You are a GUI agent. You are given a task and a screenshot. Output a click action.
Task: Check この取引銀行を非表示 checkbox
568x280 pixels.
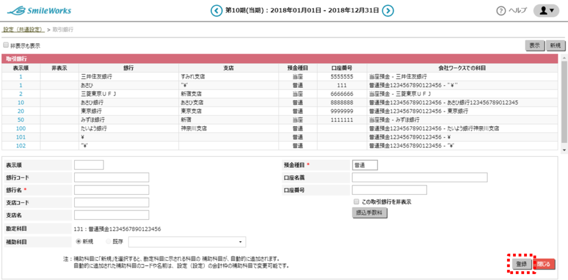[356, 202]
